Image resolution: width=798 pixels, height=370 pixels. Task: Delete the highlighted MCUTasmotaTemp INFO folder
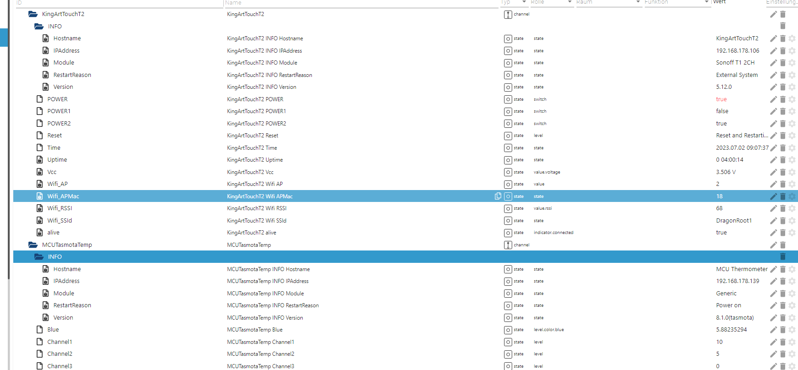click(x=783, y=257)
